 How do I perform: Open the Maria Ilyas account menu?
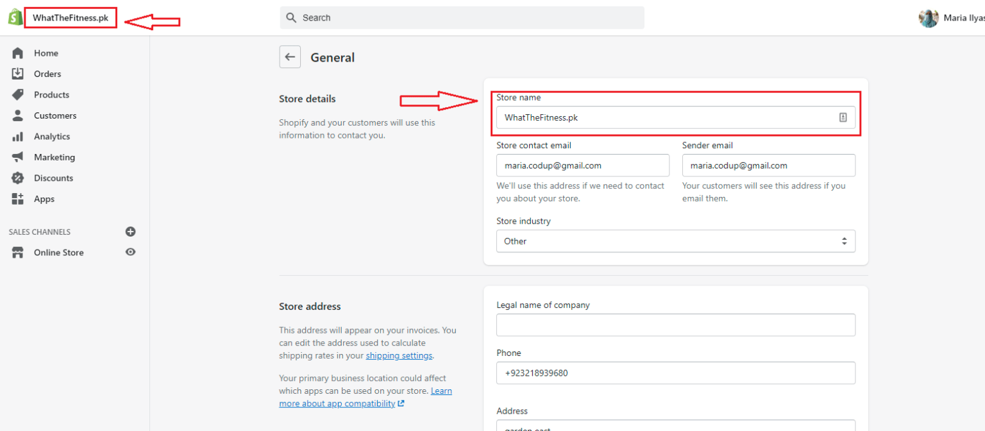click(952, 18)
